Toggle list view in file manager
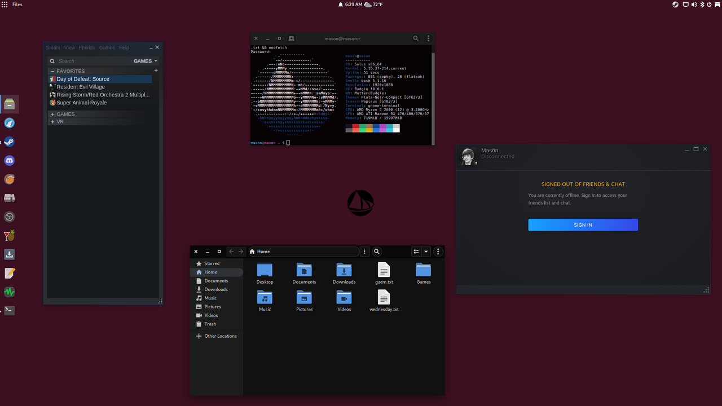The height and width of the screenshot is (406, 722). (416, 251)
